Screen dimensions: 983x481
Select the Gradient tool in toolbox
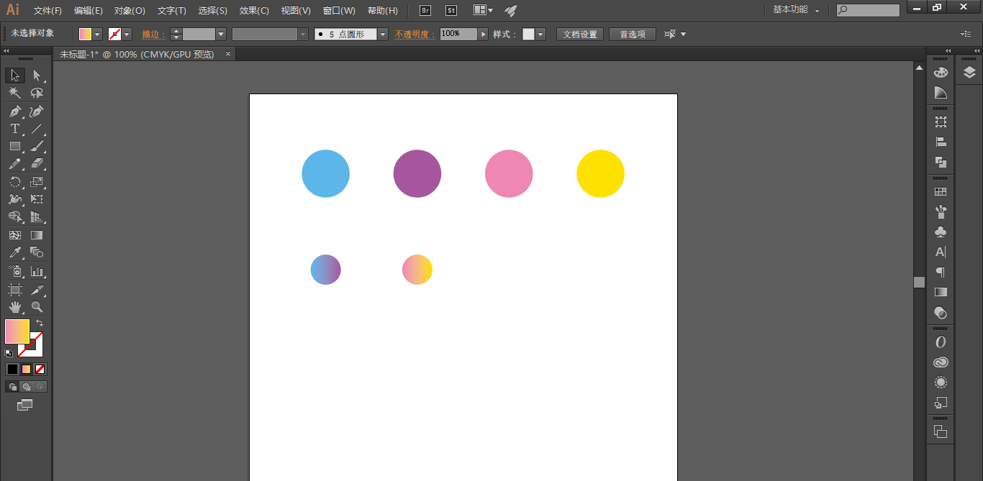[x=37, y=235]
